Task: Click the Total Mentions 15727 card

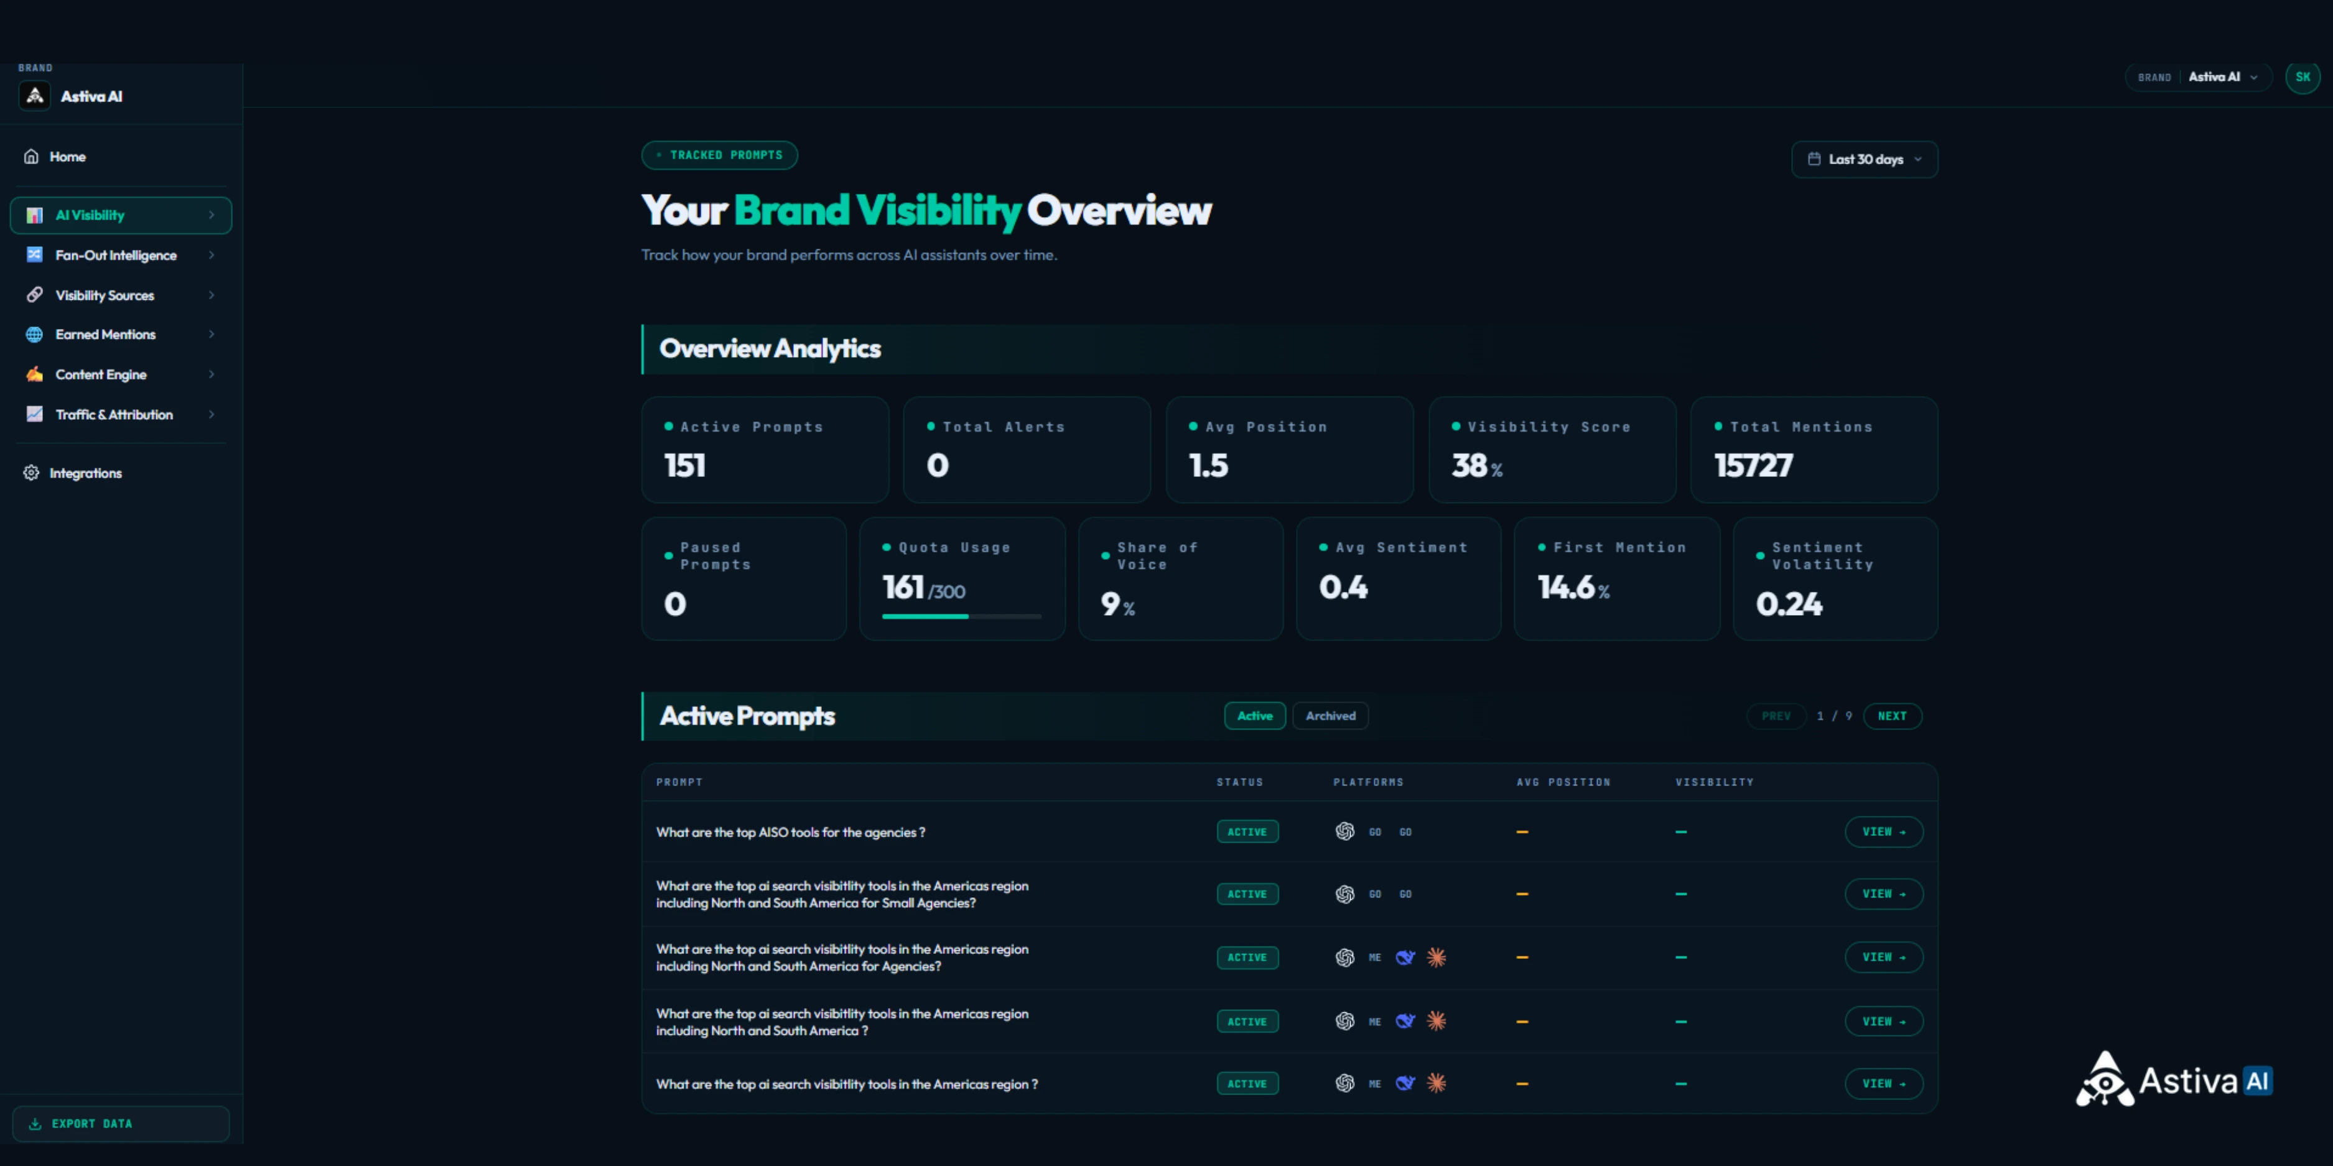Action: click(x=1814, y=450)
